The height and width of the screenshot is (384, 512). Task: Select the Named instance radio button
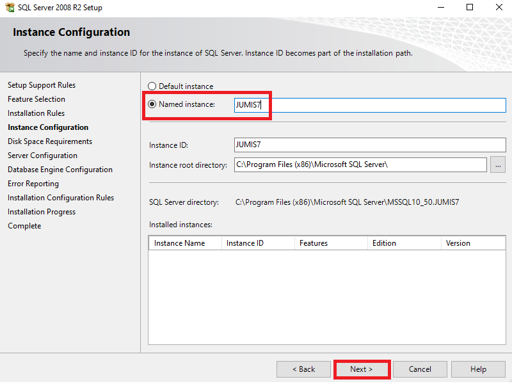coord(152,104)
